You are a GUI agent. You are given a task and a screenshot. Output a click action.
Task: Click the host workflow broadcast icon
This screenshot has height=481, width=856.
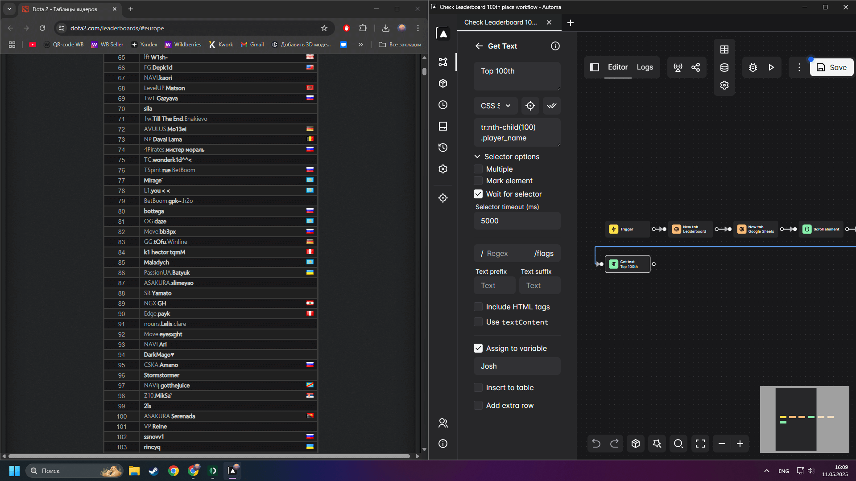tap(678, 67)
